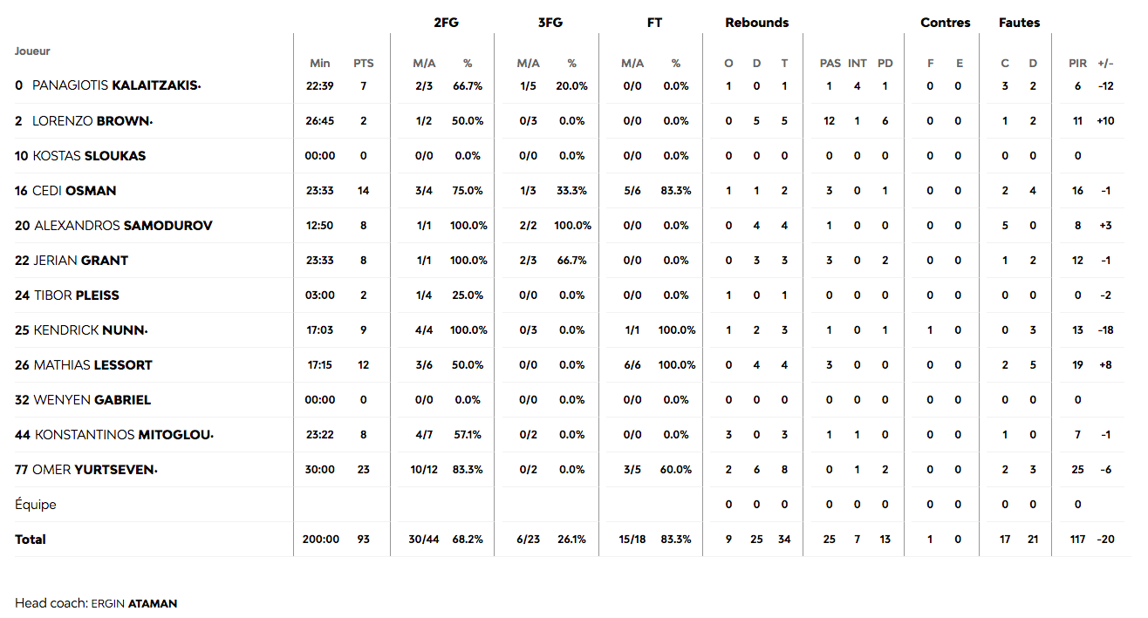This screenshot has width=1148, height=618.
Task: Open Wenyen Gabriel's player page
Action: pos(92,400)
